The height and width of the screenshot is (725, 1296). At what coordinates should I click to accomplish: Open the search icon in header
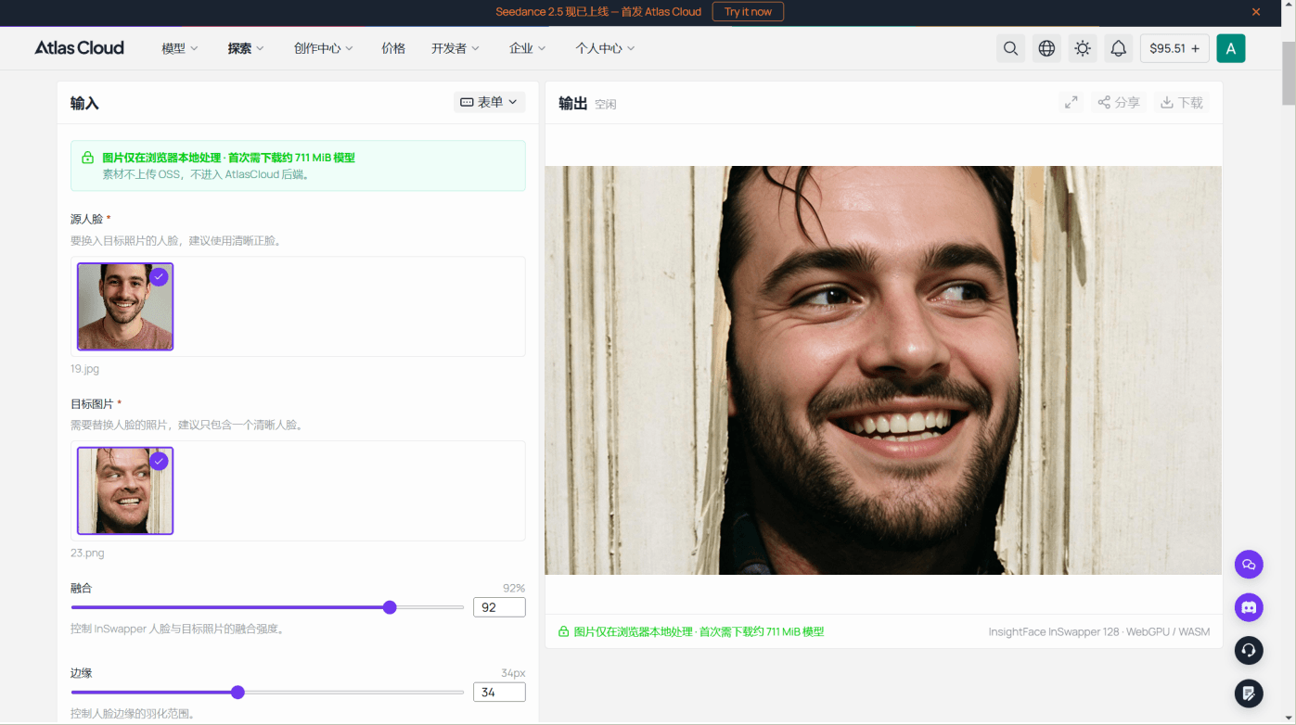point(1011,48)
